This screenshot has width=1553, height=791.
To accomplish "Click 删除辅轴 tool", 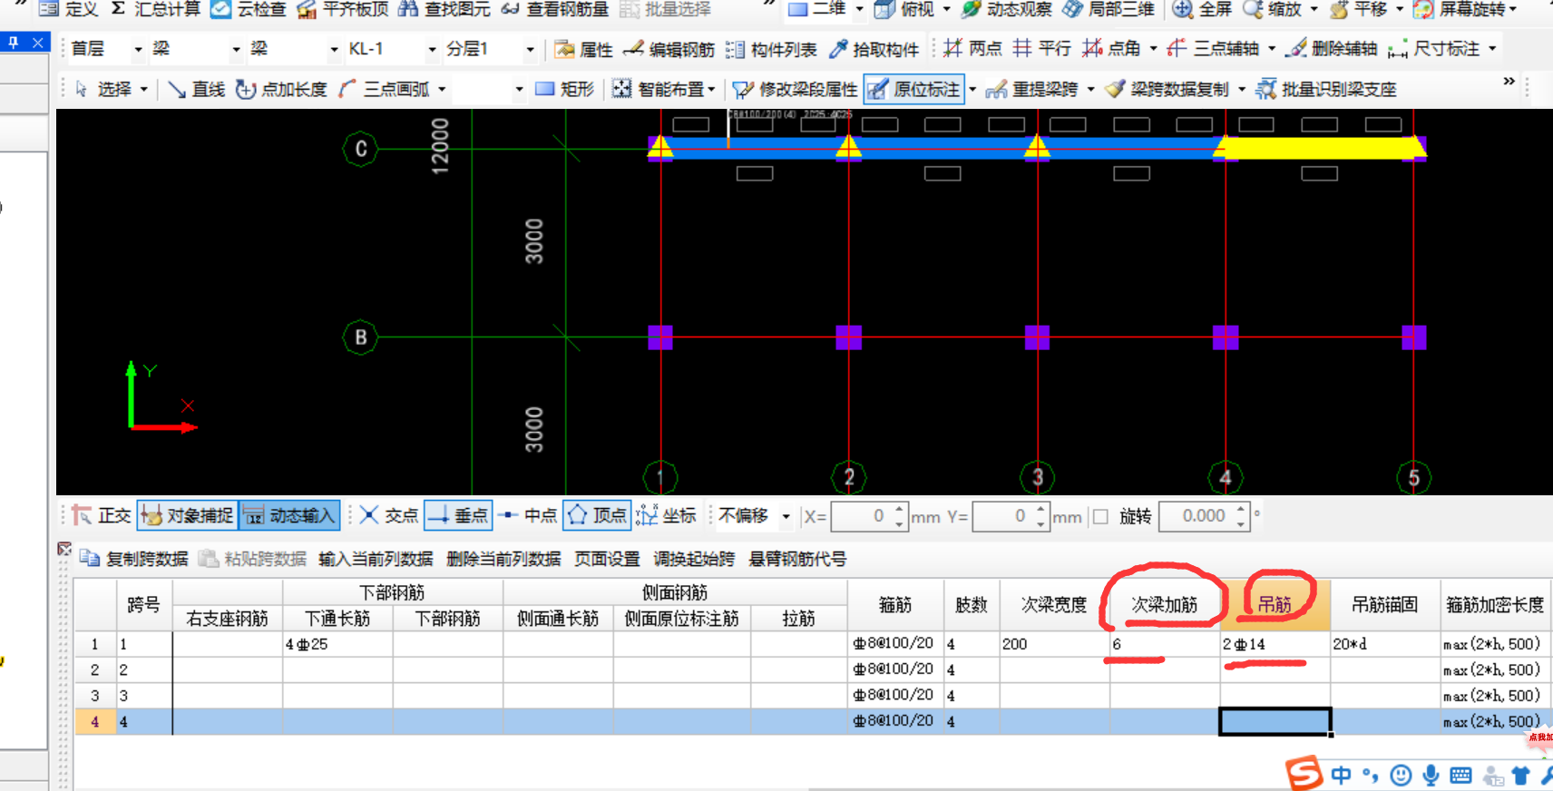I will pos(1333,48).
